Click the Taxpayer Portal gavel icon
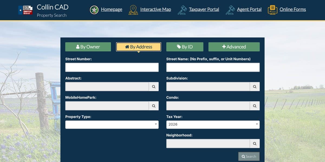Viewport: 325px width, 162px height. (182, 10)
